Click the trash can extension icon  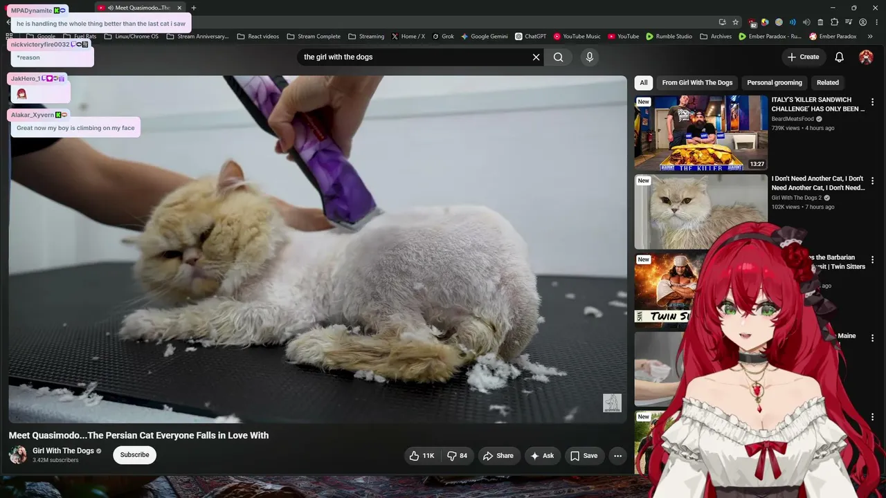[820, 22]
